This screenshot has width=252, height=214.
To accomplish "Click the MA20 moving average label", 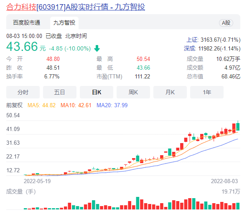I will tap(112, 106).
